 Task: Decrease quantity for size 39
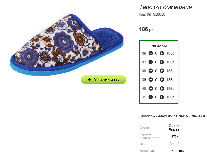(x=151, y=80)
